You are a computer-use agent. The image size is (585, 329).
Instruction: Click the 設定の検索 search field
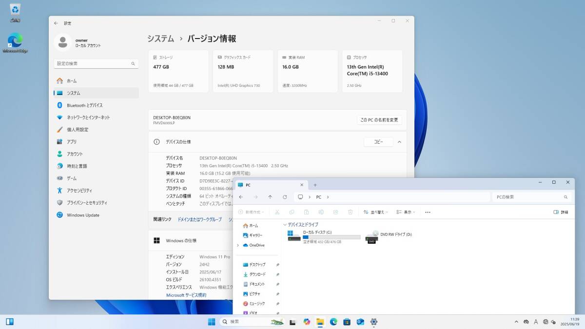click(x=96, y=64)
